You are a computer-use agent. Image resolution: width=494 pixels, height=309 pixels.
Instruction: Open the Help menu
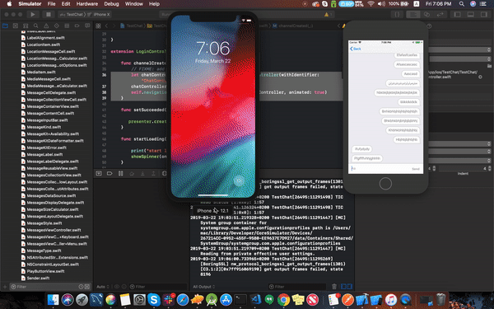(154, 4)
